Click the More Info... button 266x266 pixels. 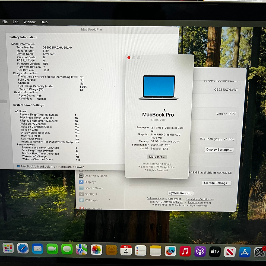157,157
